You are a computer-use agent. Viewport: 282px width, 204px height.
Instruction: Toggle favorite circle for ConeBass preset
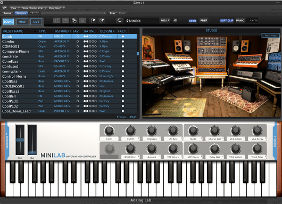(78, 61)
